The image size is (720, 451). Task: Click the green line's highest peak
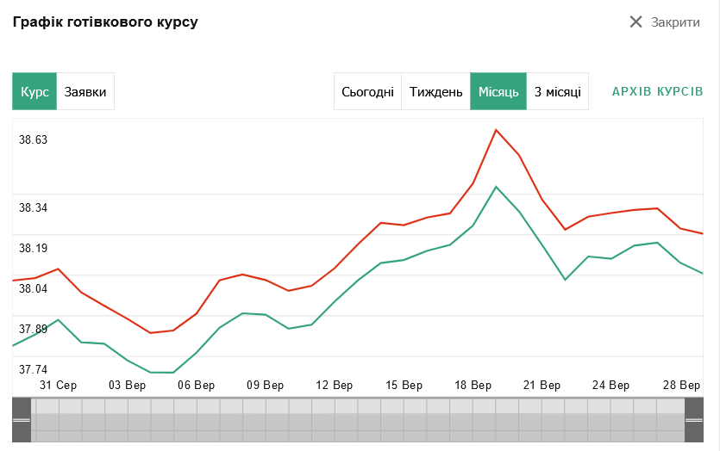(x=496, y=187)
